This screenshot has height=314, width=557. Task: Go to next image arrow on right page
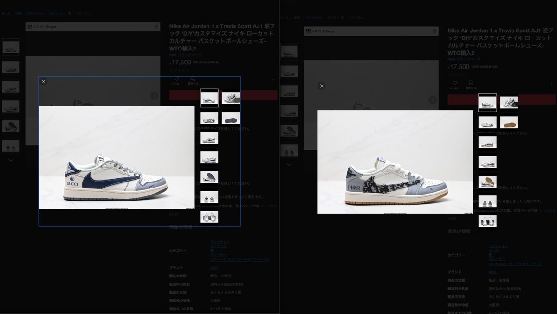tap(433, 100)
